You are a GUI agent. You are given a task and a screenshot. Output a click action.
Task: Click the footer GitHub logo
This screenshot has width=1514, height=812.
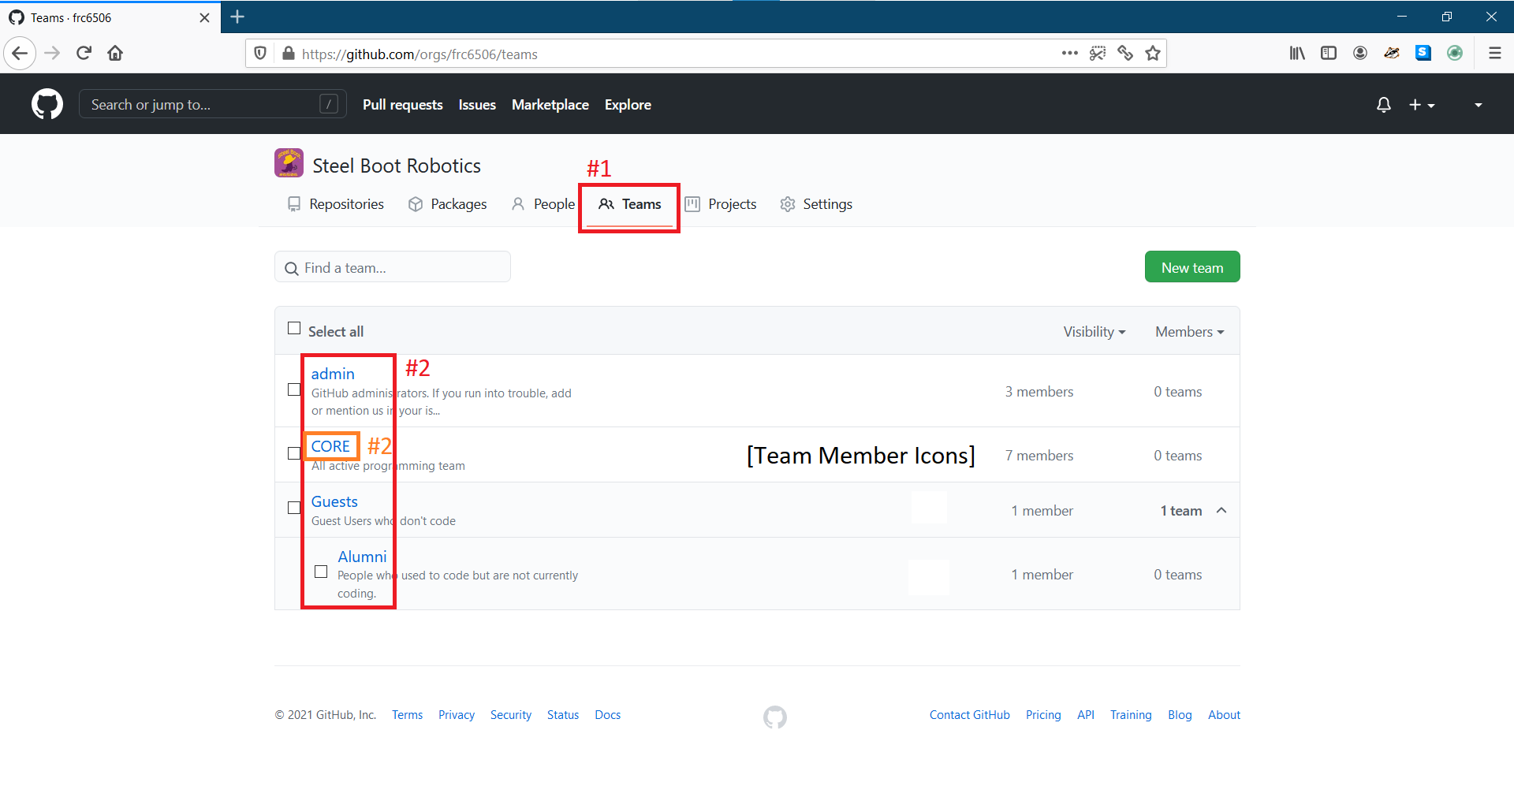point(774,717)
